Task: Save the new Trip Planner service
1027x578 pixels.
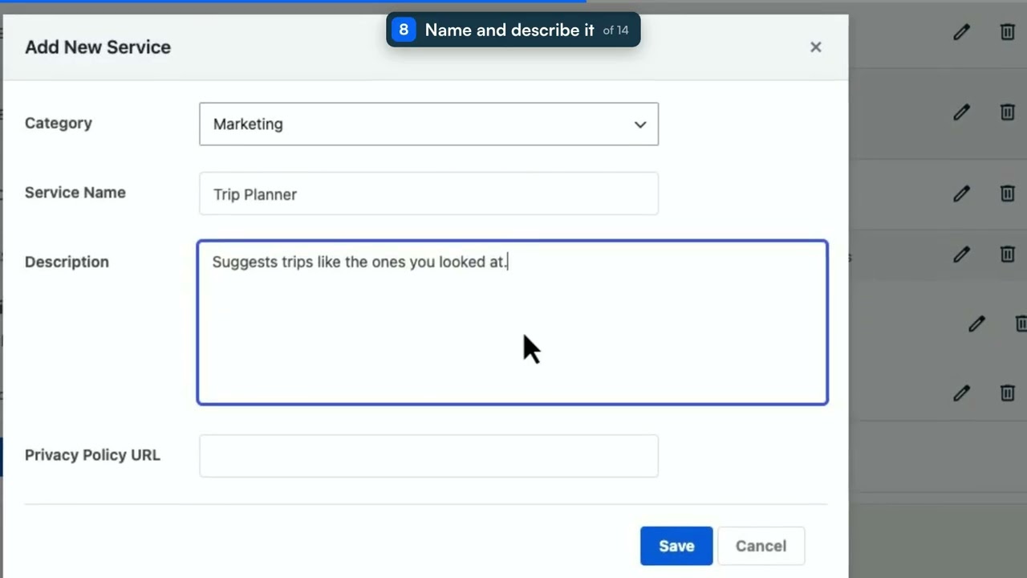Action: pyautogui.click(x=676, y=546)
